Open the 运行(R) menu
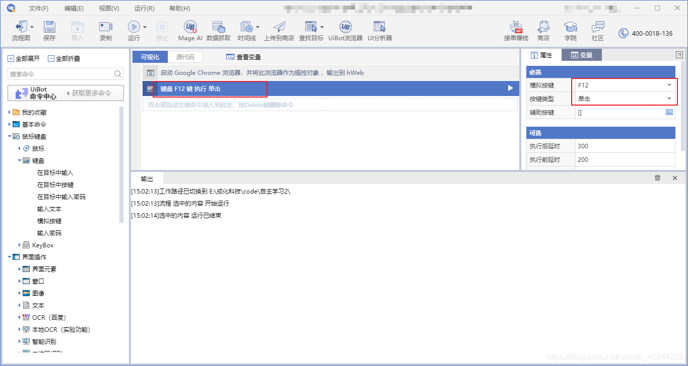Screen dimensions: 688x366 [145, 9]
